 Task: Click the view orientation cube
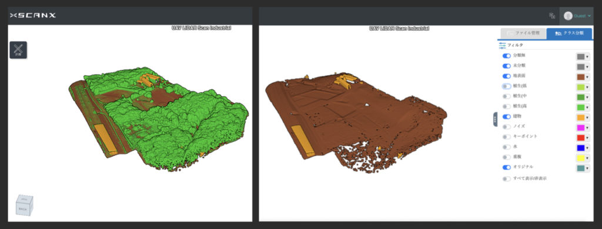click(24, 205)
